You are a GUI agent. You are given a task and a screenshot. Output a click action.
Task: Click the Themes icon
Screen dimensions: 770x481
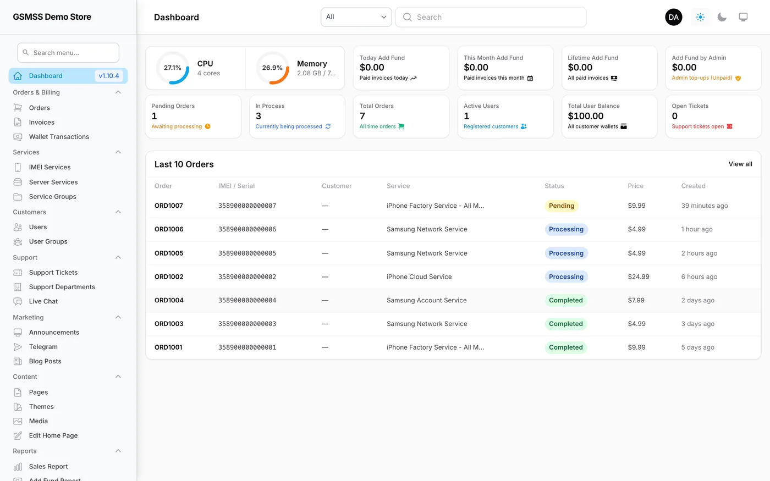[18, 407]
